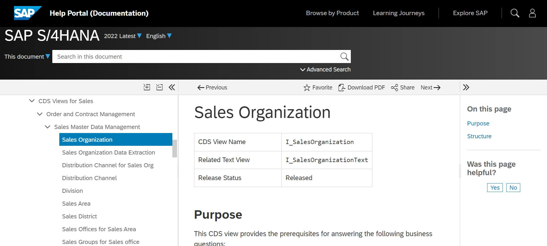Click the Release Status label cell
Viewport: 547px width, 246px height.
[x=238, y=178]
